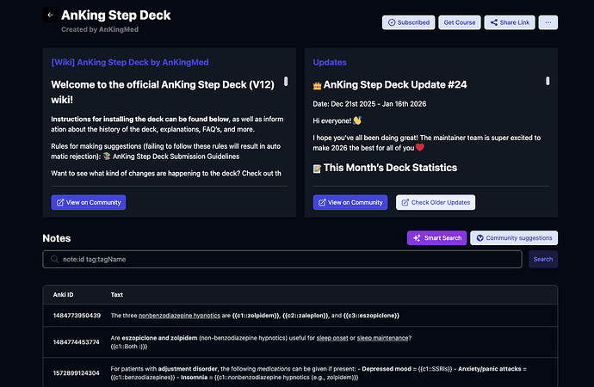Click the Updates panel scrollbar

[548, 82]
